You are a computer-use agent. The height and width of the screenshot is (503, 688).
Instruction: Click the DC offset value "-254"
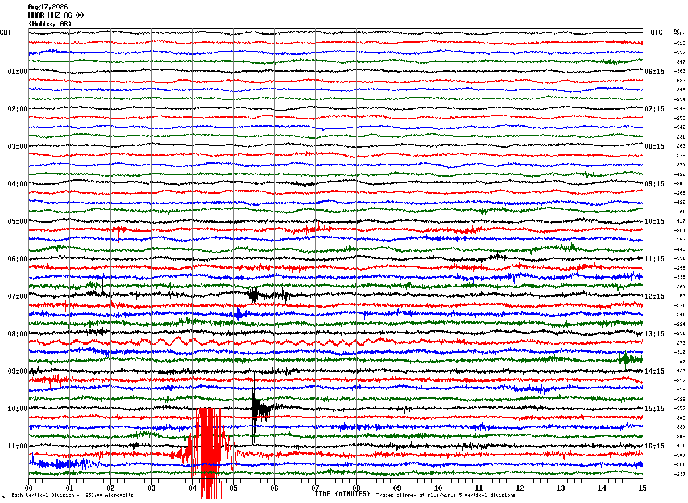(x=679, y=99)
